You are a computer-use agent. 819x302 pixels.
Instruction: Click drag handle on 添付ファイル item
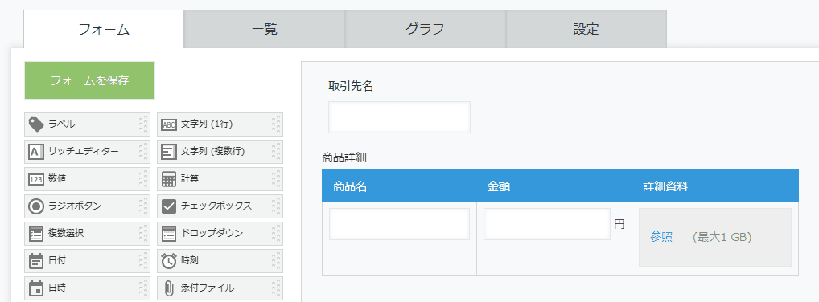(276, 288)
